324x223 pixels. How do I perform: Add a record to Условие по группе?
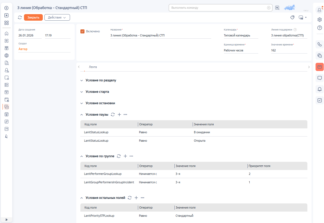click(125, 156)
